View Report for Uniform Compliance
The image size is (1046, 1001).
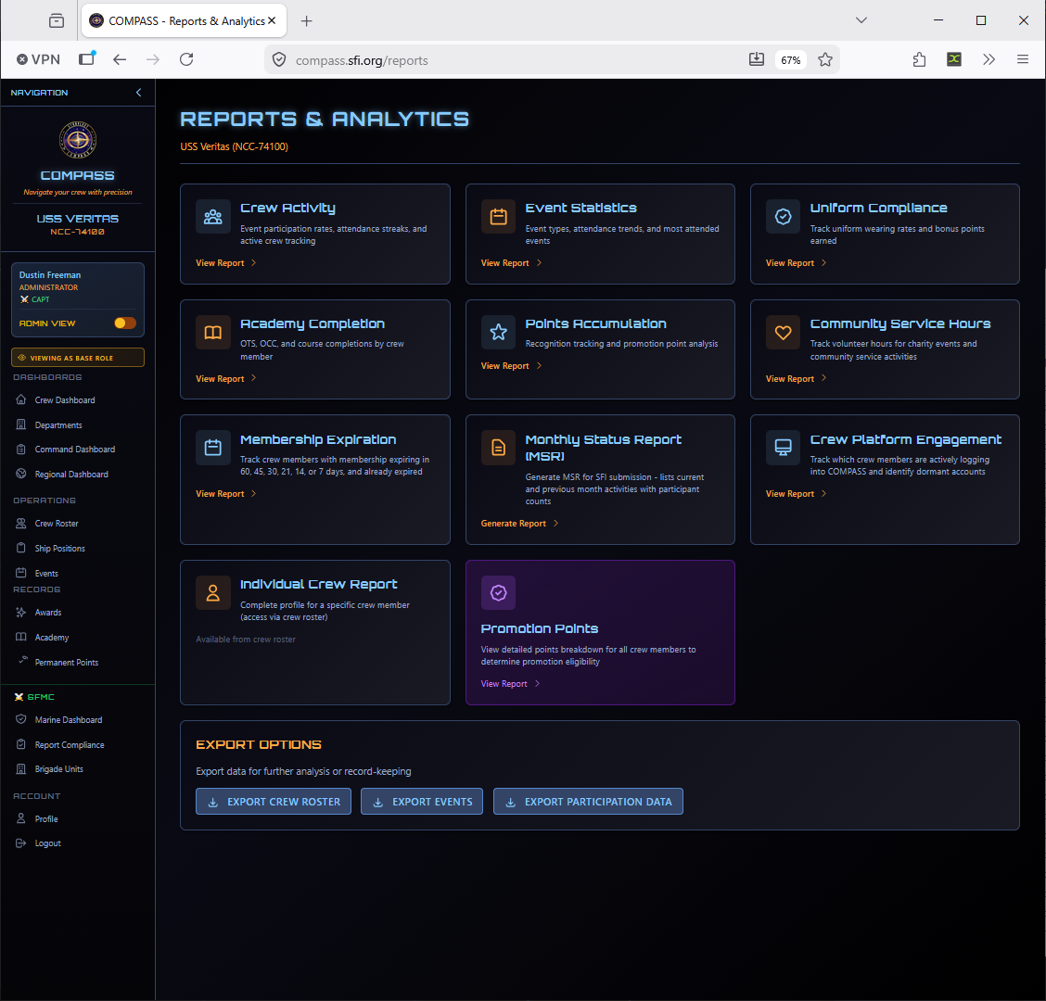[x=797, y=262]
